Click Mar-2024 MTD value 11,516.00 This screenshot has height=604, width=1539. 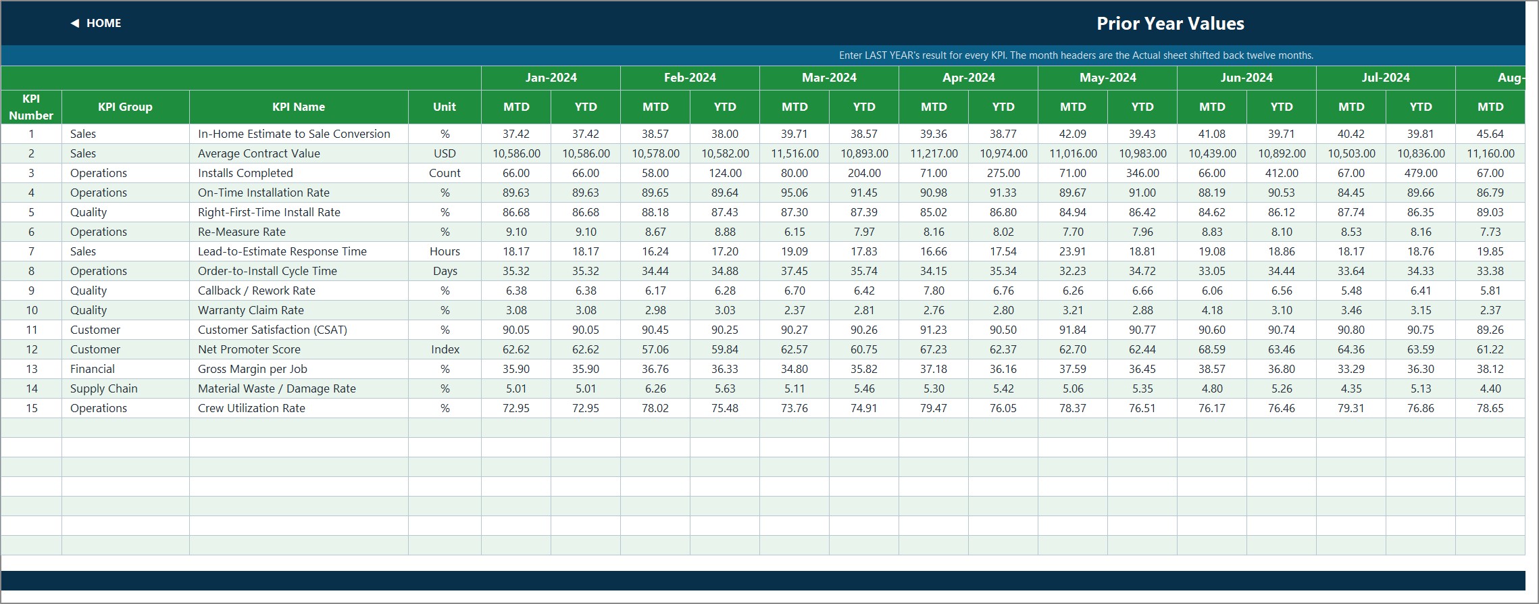794,153
